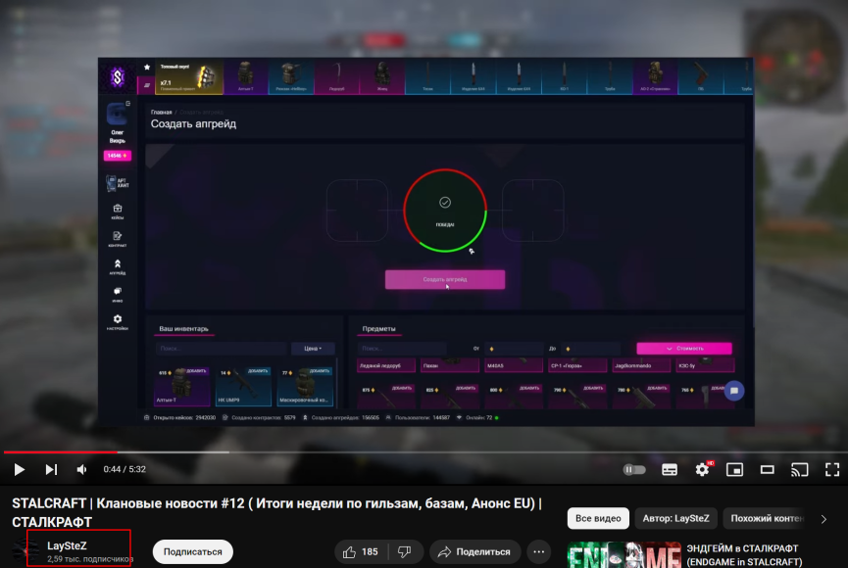Screen dimensions: 848x568
Task: Enable theater mode view
Action: coord(767,470)
